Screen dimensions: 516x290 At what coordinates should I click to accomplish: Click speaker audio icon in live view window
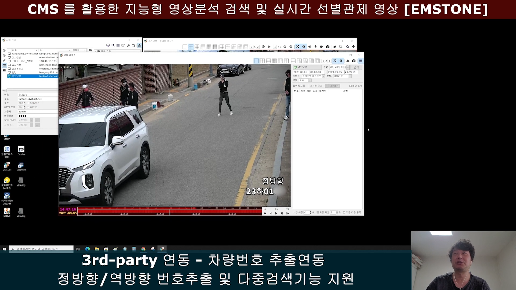point(310,47)
